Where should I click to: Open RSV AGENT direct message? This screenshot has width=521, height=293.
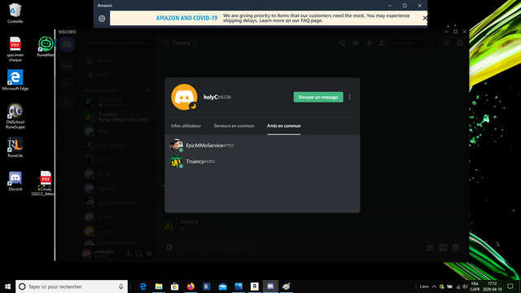tap(117, 145)
